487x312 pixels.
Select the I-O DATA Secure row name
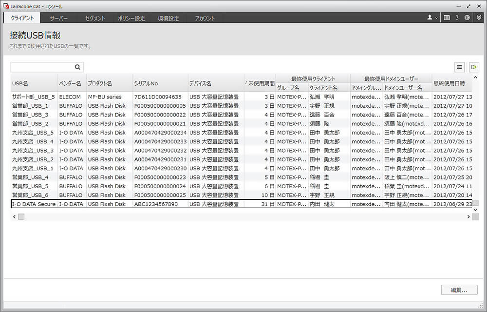coord(34,204)
